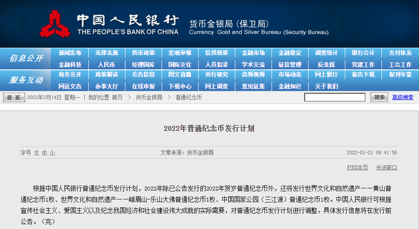Select 信贷政策 in the navigation bar
The image size is (419, 229).
[216, 53]
